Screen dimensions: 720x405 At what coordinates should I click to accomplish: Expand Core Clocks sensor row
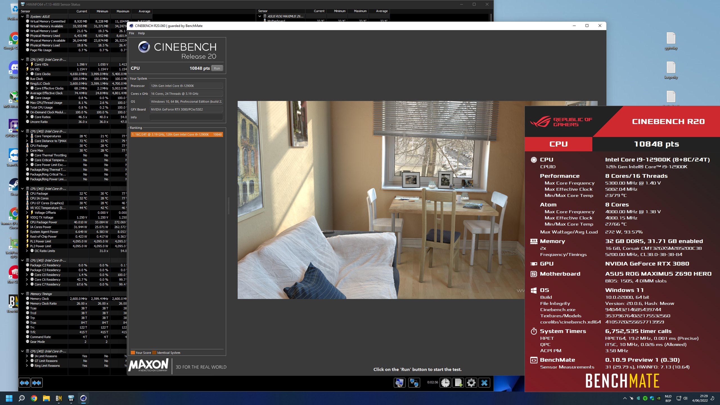pyautogui.click(x=27, y=74)
